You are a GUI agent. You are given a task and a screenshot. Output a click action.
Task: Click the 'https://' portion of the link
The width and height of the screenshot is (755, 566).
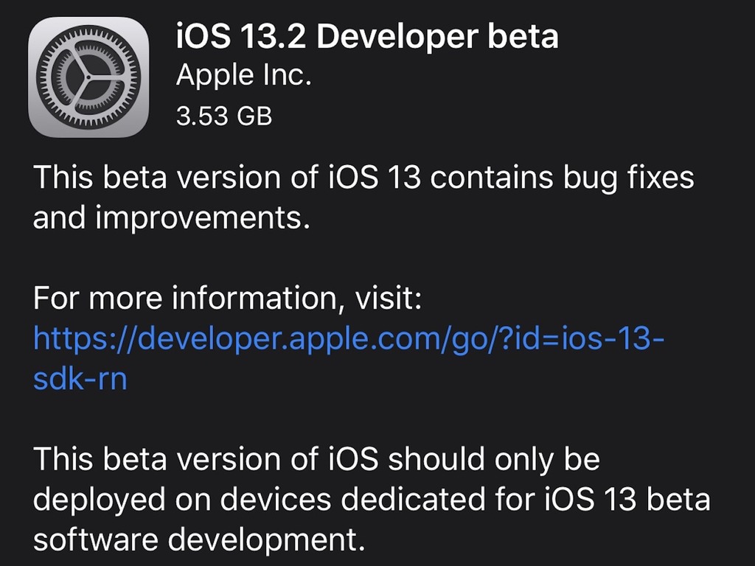coord(86,339)
